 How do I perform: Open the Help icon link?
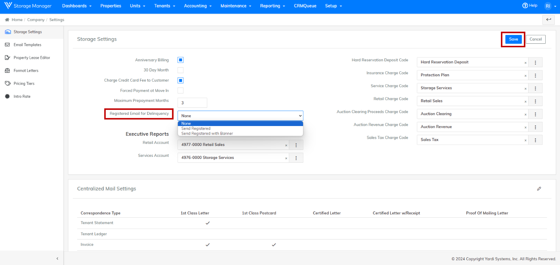click(x=530, y=6)
